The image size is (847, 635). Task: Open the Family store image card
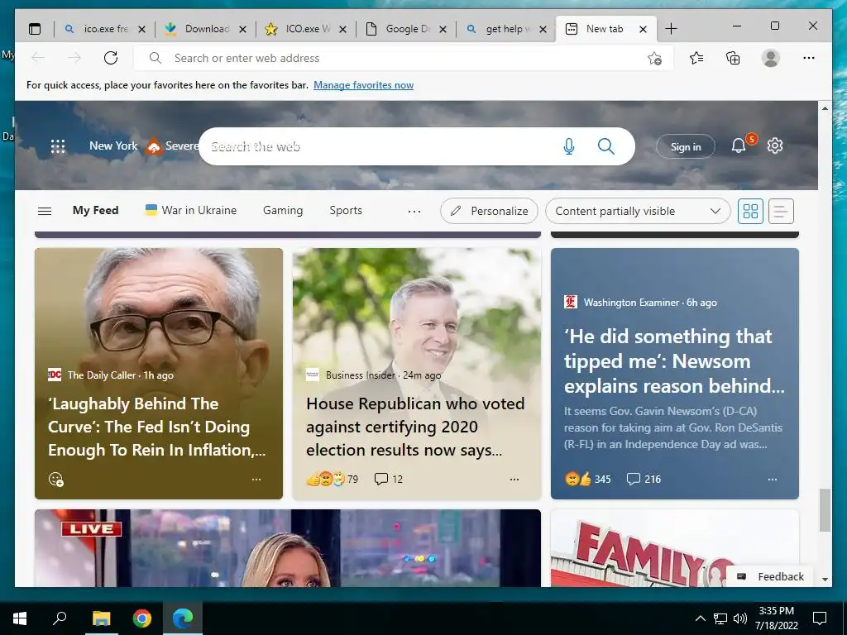pyautogui.click(x=674, y=548)
